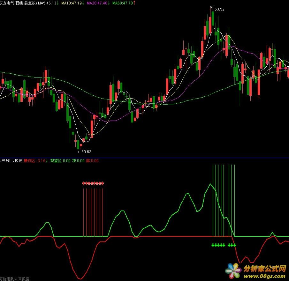Select the MA20:47.48 moving average label
Screen dimensions: 289x281
97,3
